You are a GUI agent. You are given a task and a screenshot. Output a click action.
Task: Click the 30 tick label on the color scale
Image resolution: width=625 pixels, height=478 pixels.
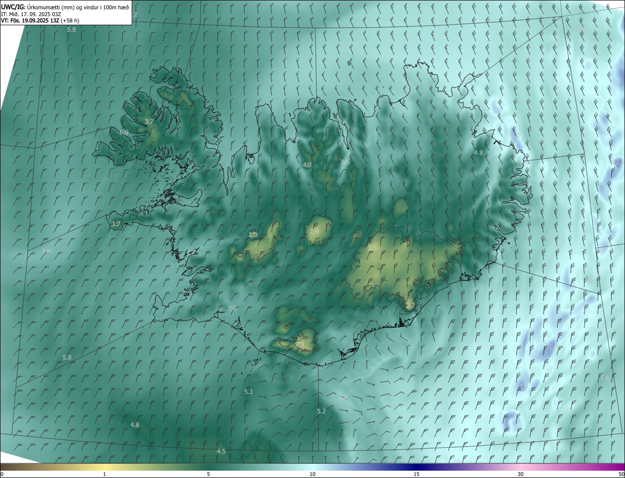(x=521, y=475)
